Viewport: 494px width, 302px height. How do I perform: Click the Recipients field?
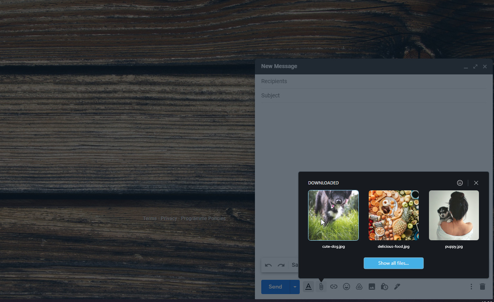click(x=357, y=81)
